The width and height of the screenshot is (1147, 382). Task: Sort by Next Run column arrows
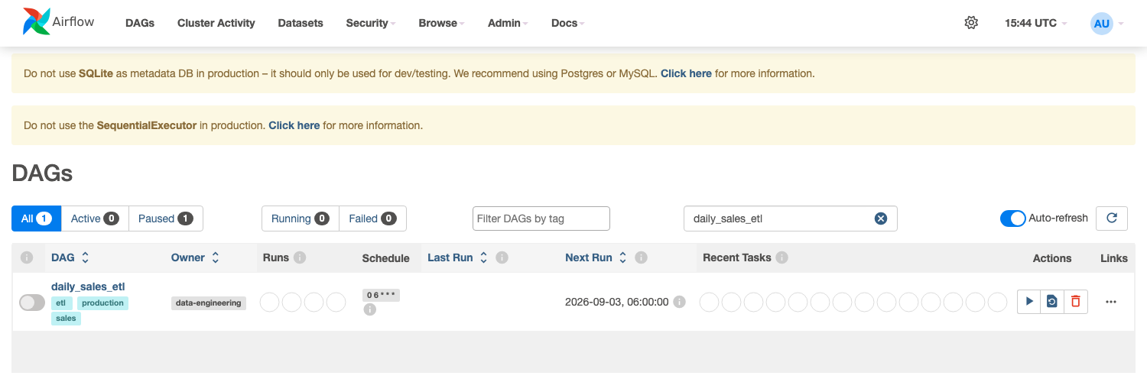(x=623, y=257)
